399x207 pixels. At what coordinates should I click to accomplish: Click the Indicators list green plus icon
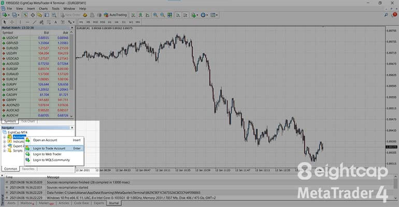193,15
